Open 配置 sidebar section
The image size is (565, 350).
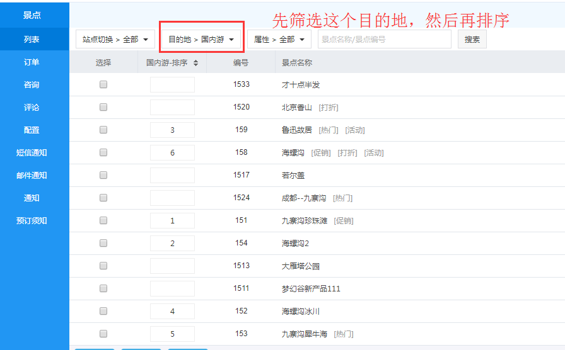[x=32, y=130]
